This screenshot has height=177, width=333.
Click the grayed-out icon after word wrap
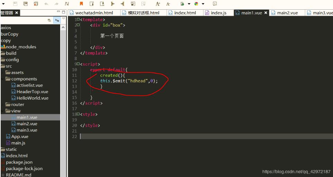pos(144,3)
